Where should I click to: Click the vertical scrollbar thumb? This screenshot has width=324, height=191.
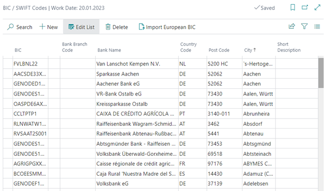coord(321,73)
